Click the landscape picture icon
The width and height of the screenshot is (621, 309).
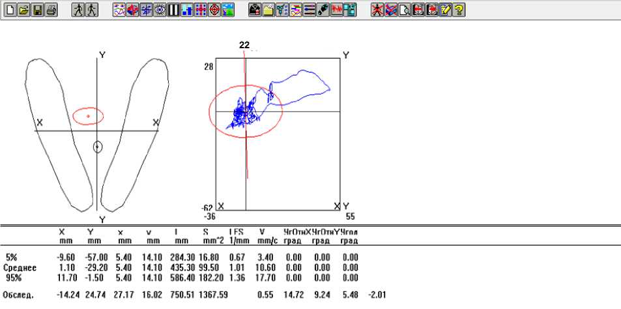228,10
